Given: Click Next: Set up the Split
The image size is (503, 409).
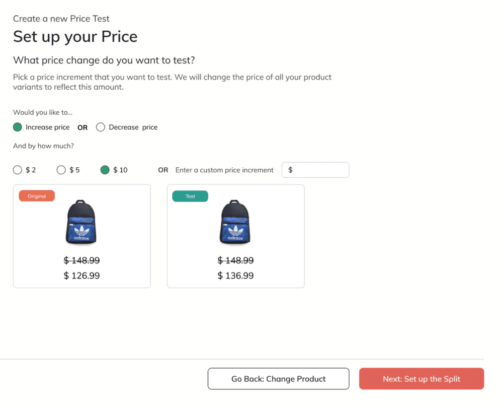Looking at the screenshot, I should [x=422, y=379].
